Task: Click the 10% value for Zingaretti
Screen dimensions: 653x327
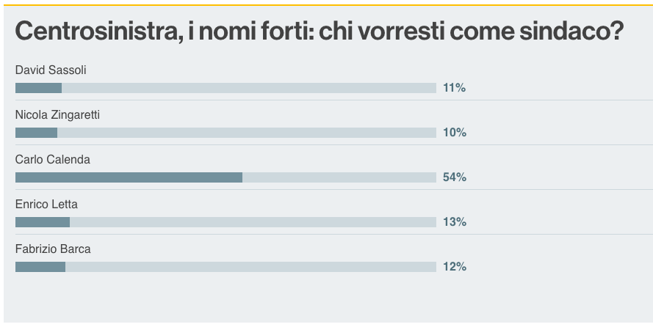Action: pos(455,133)
